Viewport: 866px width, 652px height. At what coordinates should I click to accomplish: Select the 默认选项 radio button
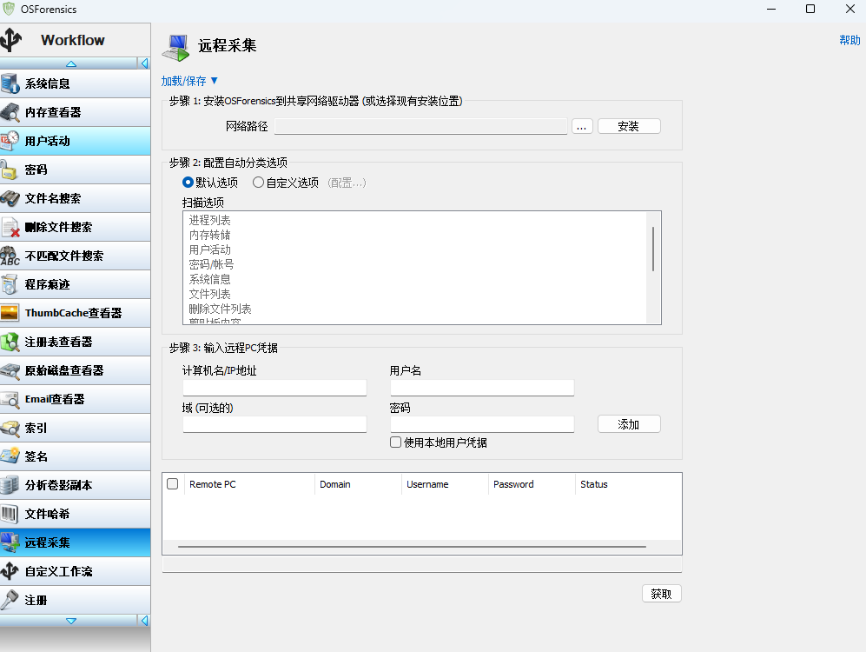click(188, 183)
